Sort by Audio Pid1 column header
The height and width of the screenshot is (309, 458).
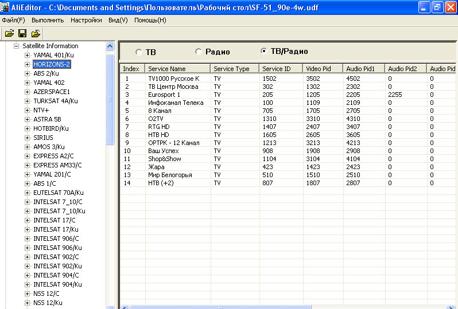[364, 69]
